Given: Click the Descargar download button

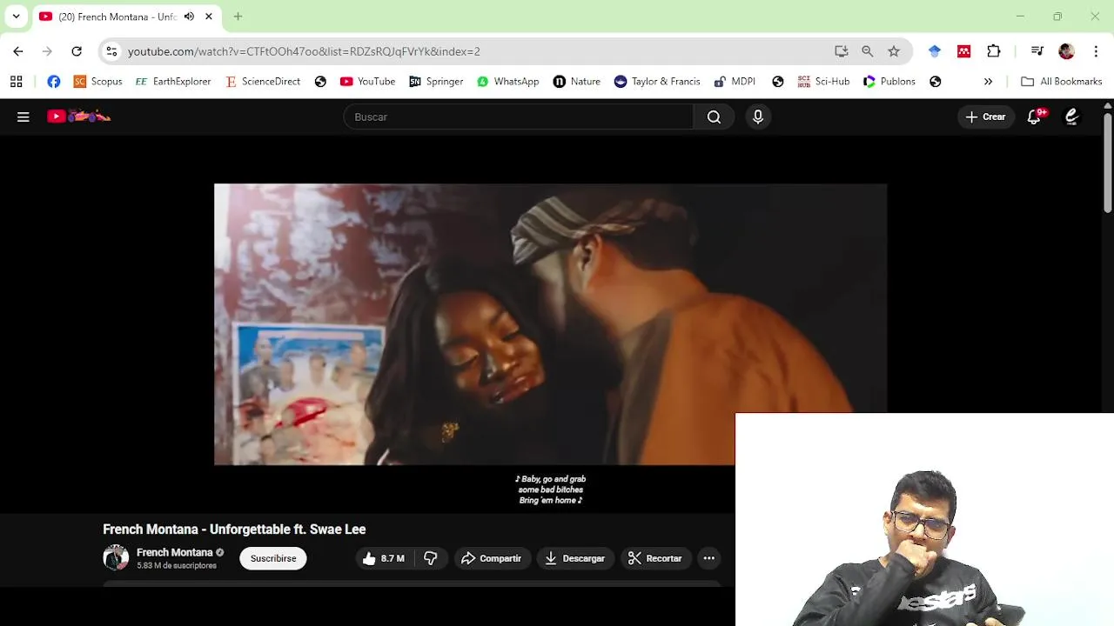Looking at the screenshot, I should pyautogui.click(x=574, y=558).
